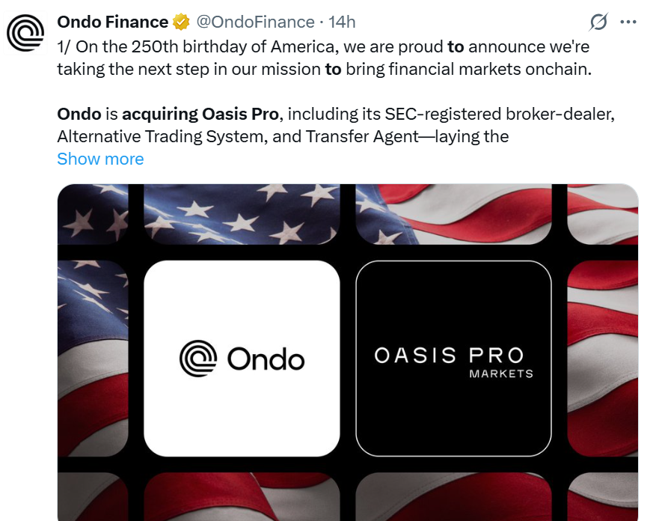
Task: Click the starry flag tile above Ondo
Action: tap(242, 214)
